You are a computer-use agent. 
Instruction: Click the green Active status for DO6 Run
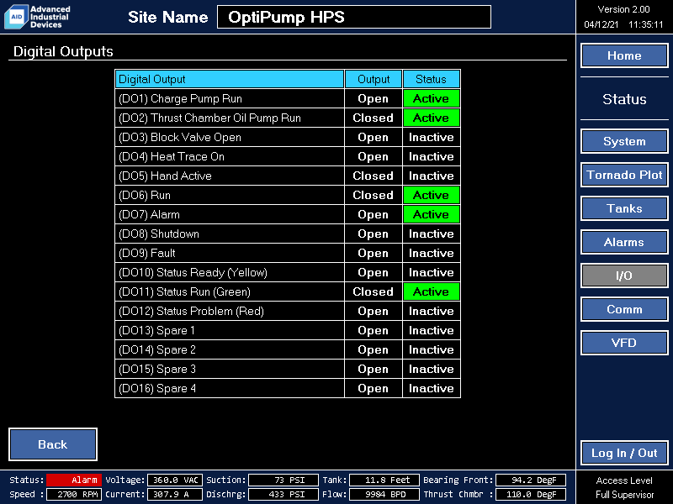pyautogui.click(x=432, y=195)
